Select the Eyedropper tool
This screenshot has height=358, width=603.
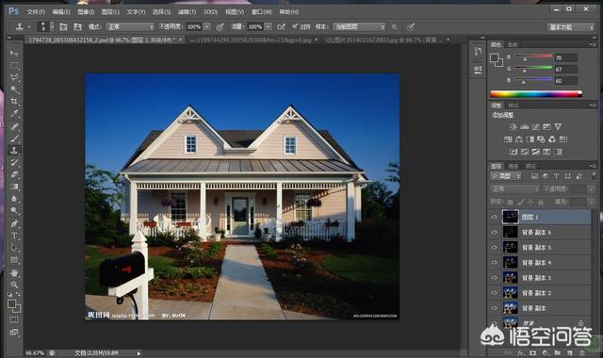coord(14,113)
